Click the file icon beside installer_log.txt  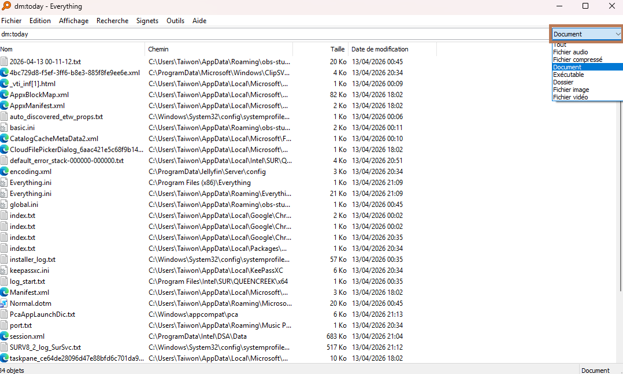[5, 260]
